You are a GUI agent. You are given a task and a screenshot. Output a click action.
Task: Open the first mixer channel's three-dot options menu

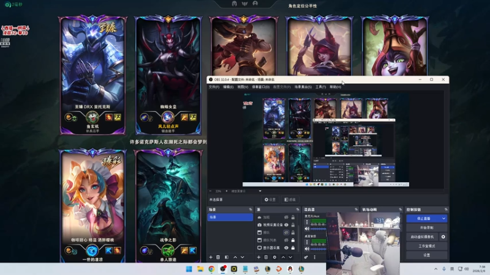pos(307,222)
